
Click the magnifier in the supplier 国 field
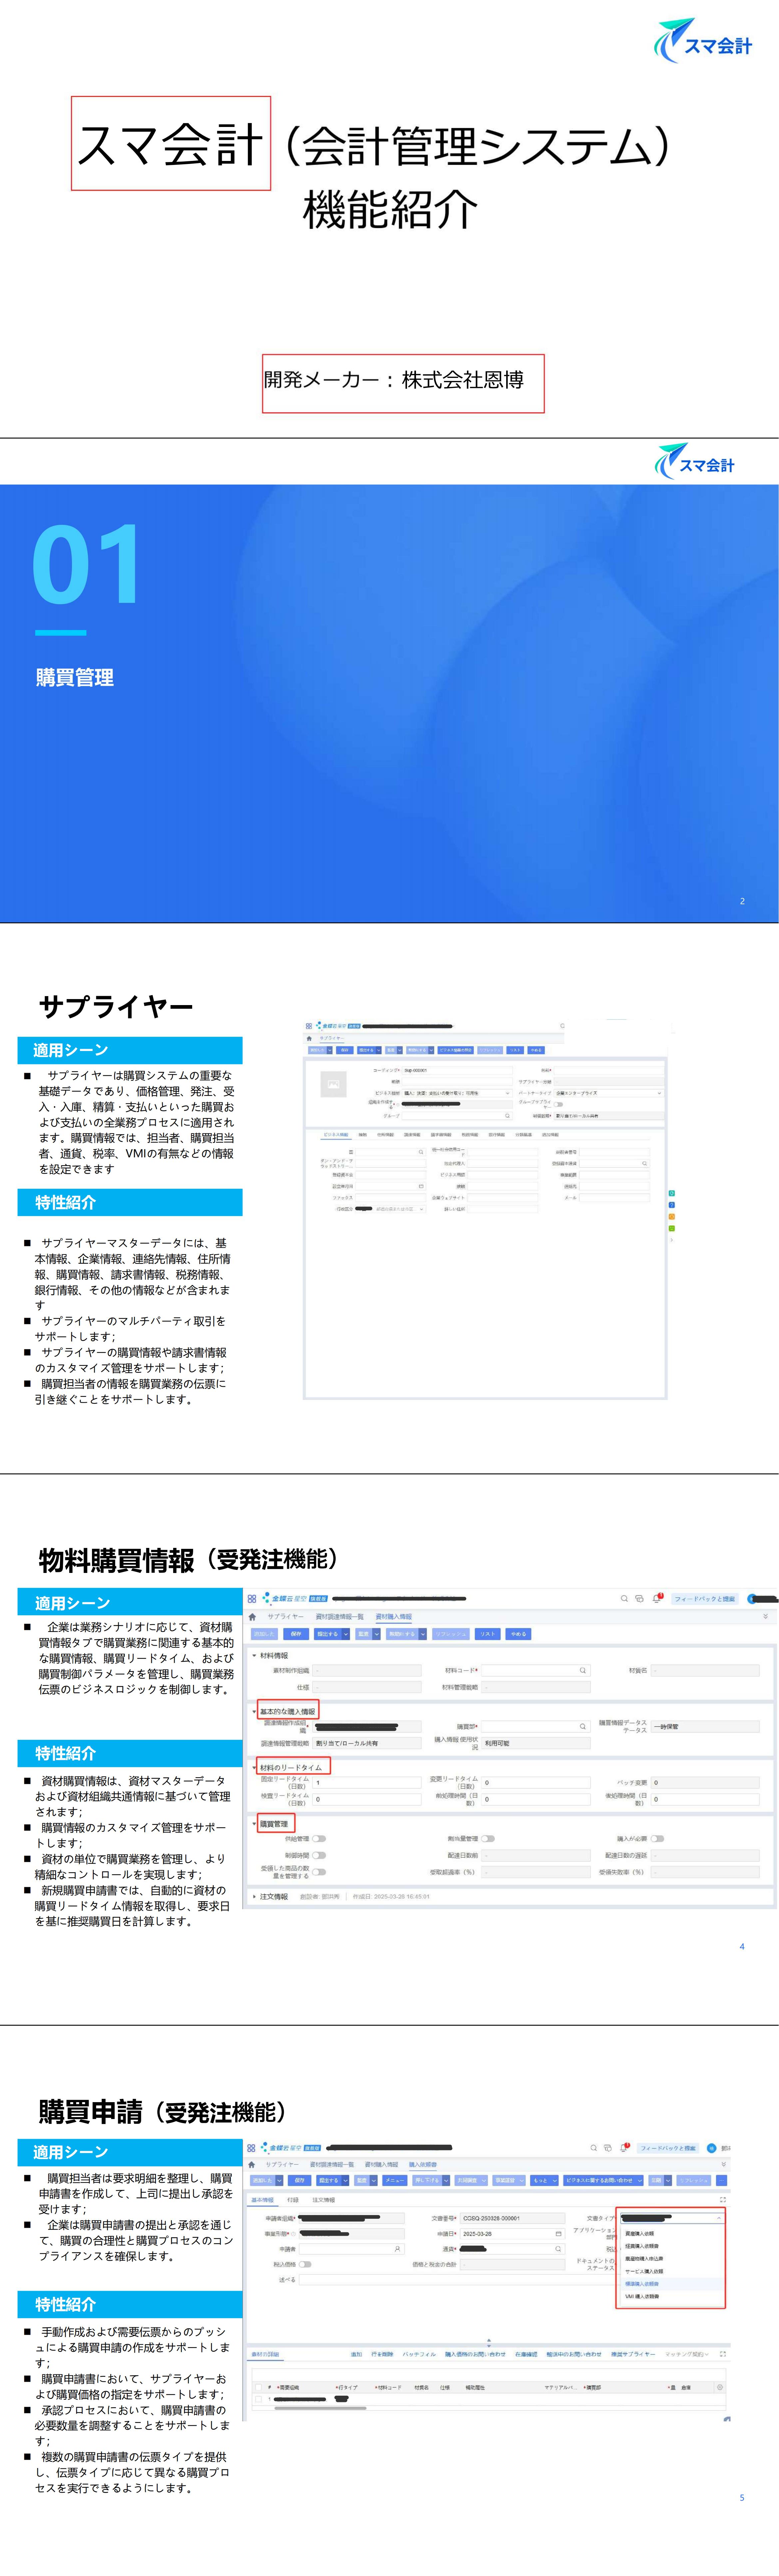(x=421, y=1152)
